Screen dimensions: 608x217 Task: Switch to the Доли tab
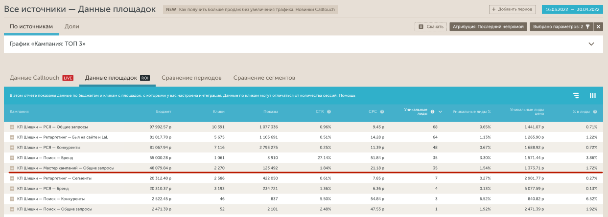click(x=71, y=26)
